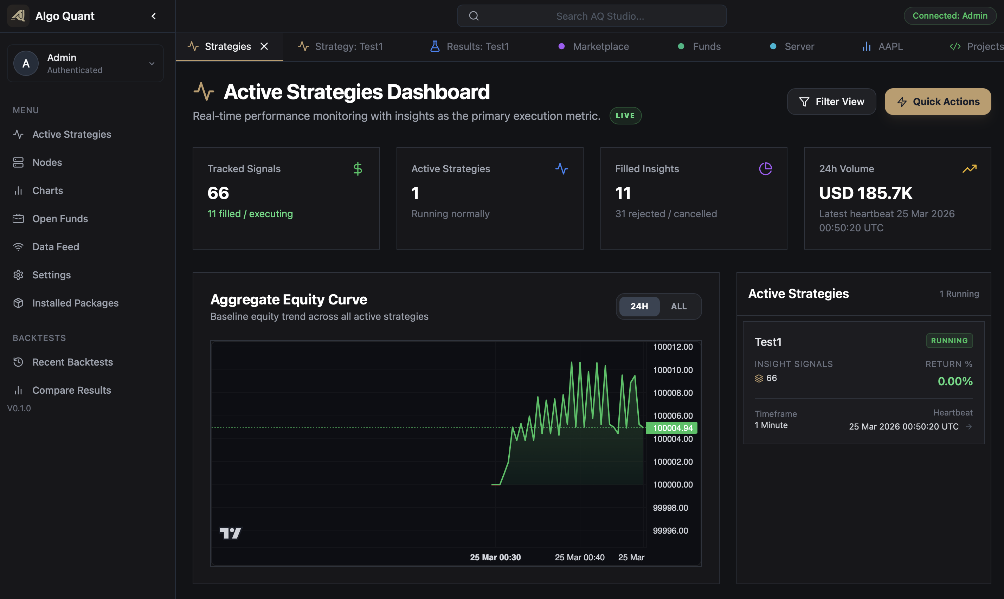Click the flask icon on Results tab
Screen dimensions: 1004x599
tap(435, 46)
